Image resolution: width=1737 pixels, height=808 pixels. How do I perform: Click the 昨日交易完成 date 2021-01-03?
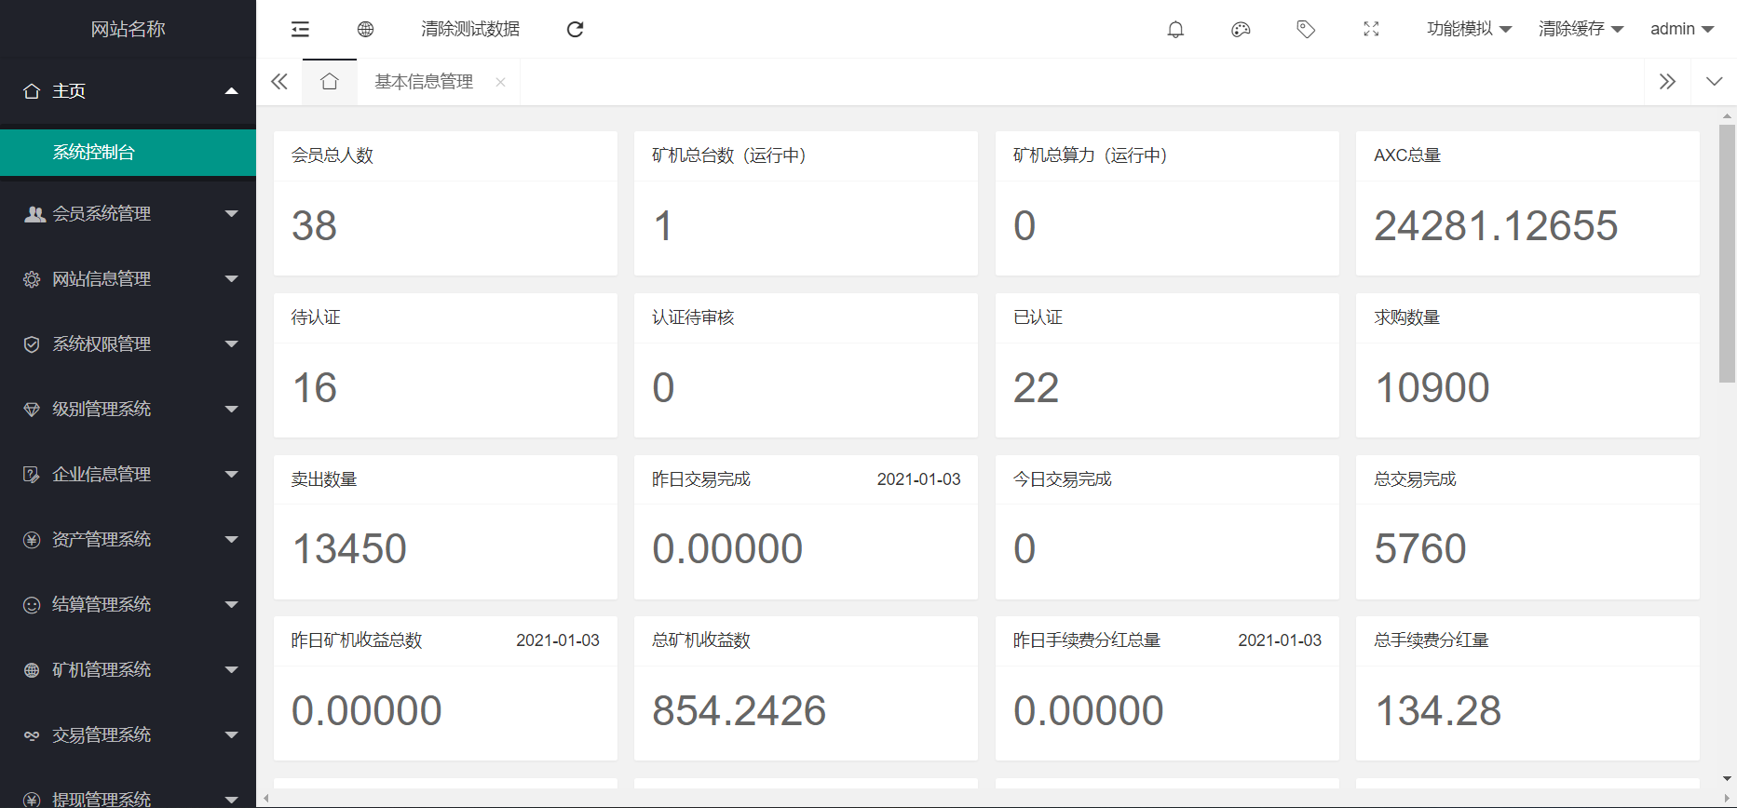918,479
